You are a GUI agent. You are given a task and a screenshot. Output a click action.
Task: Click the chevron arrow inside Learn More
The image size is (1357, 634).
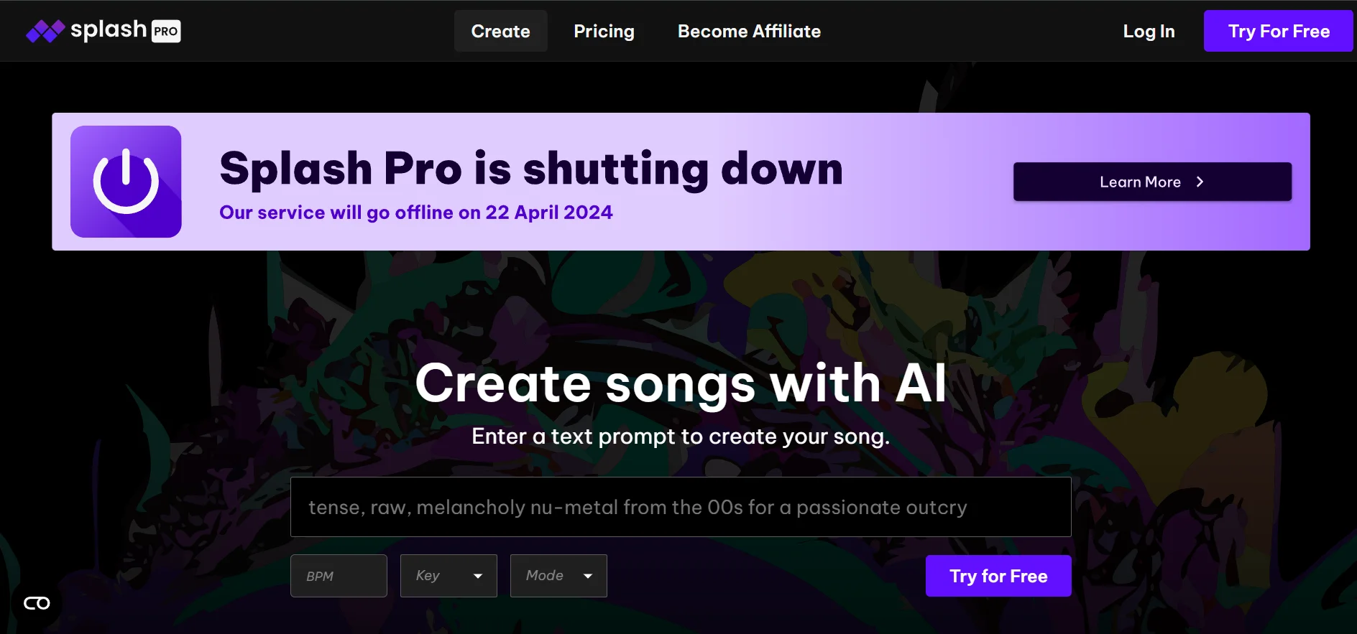[x=1200, y=182]
